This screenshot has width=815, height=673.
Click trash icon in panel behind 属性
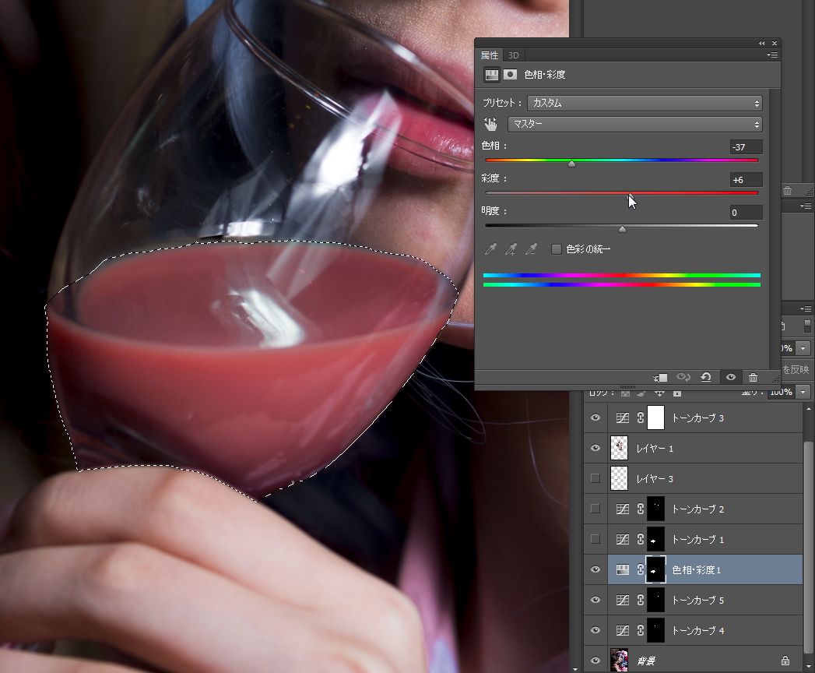[x=788, y=191]
